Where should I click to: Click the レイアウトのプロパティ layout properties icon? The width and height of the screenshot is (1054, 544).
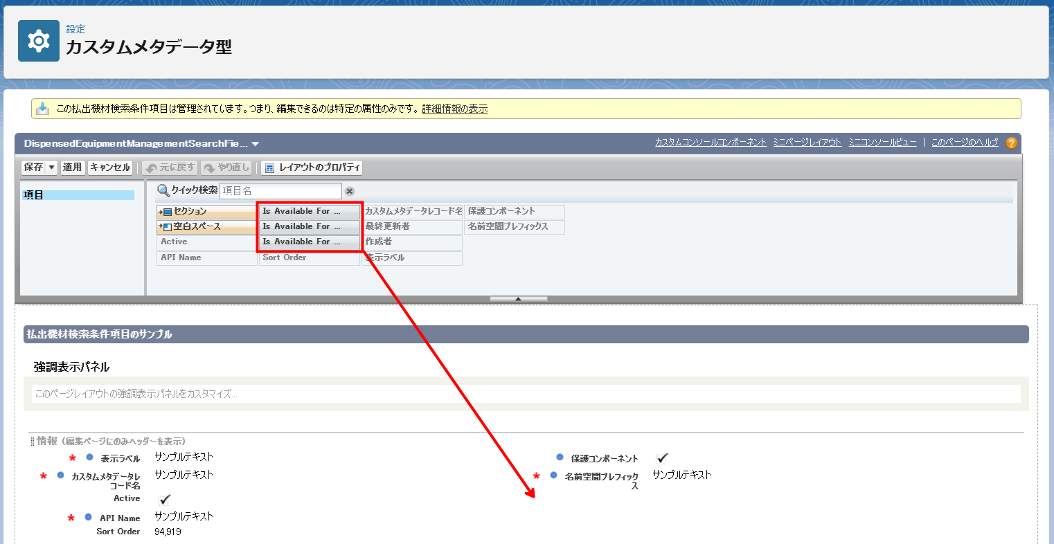[269, 168]
